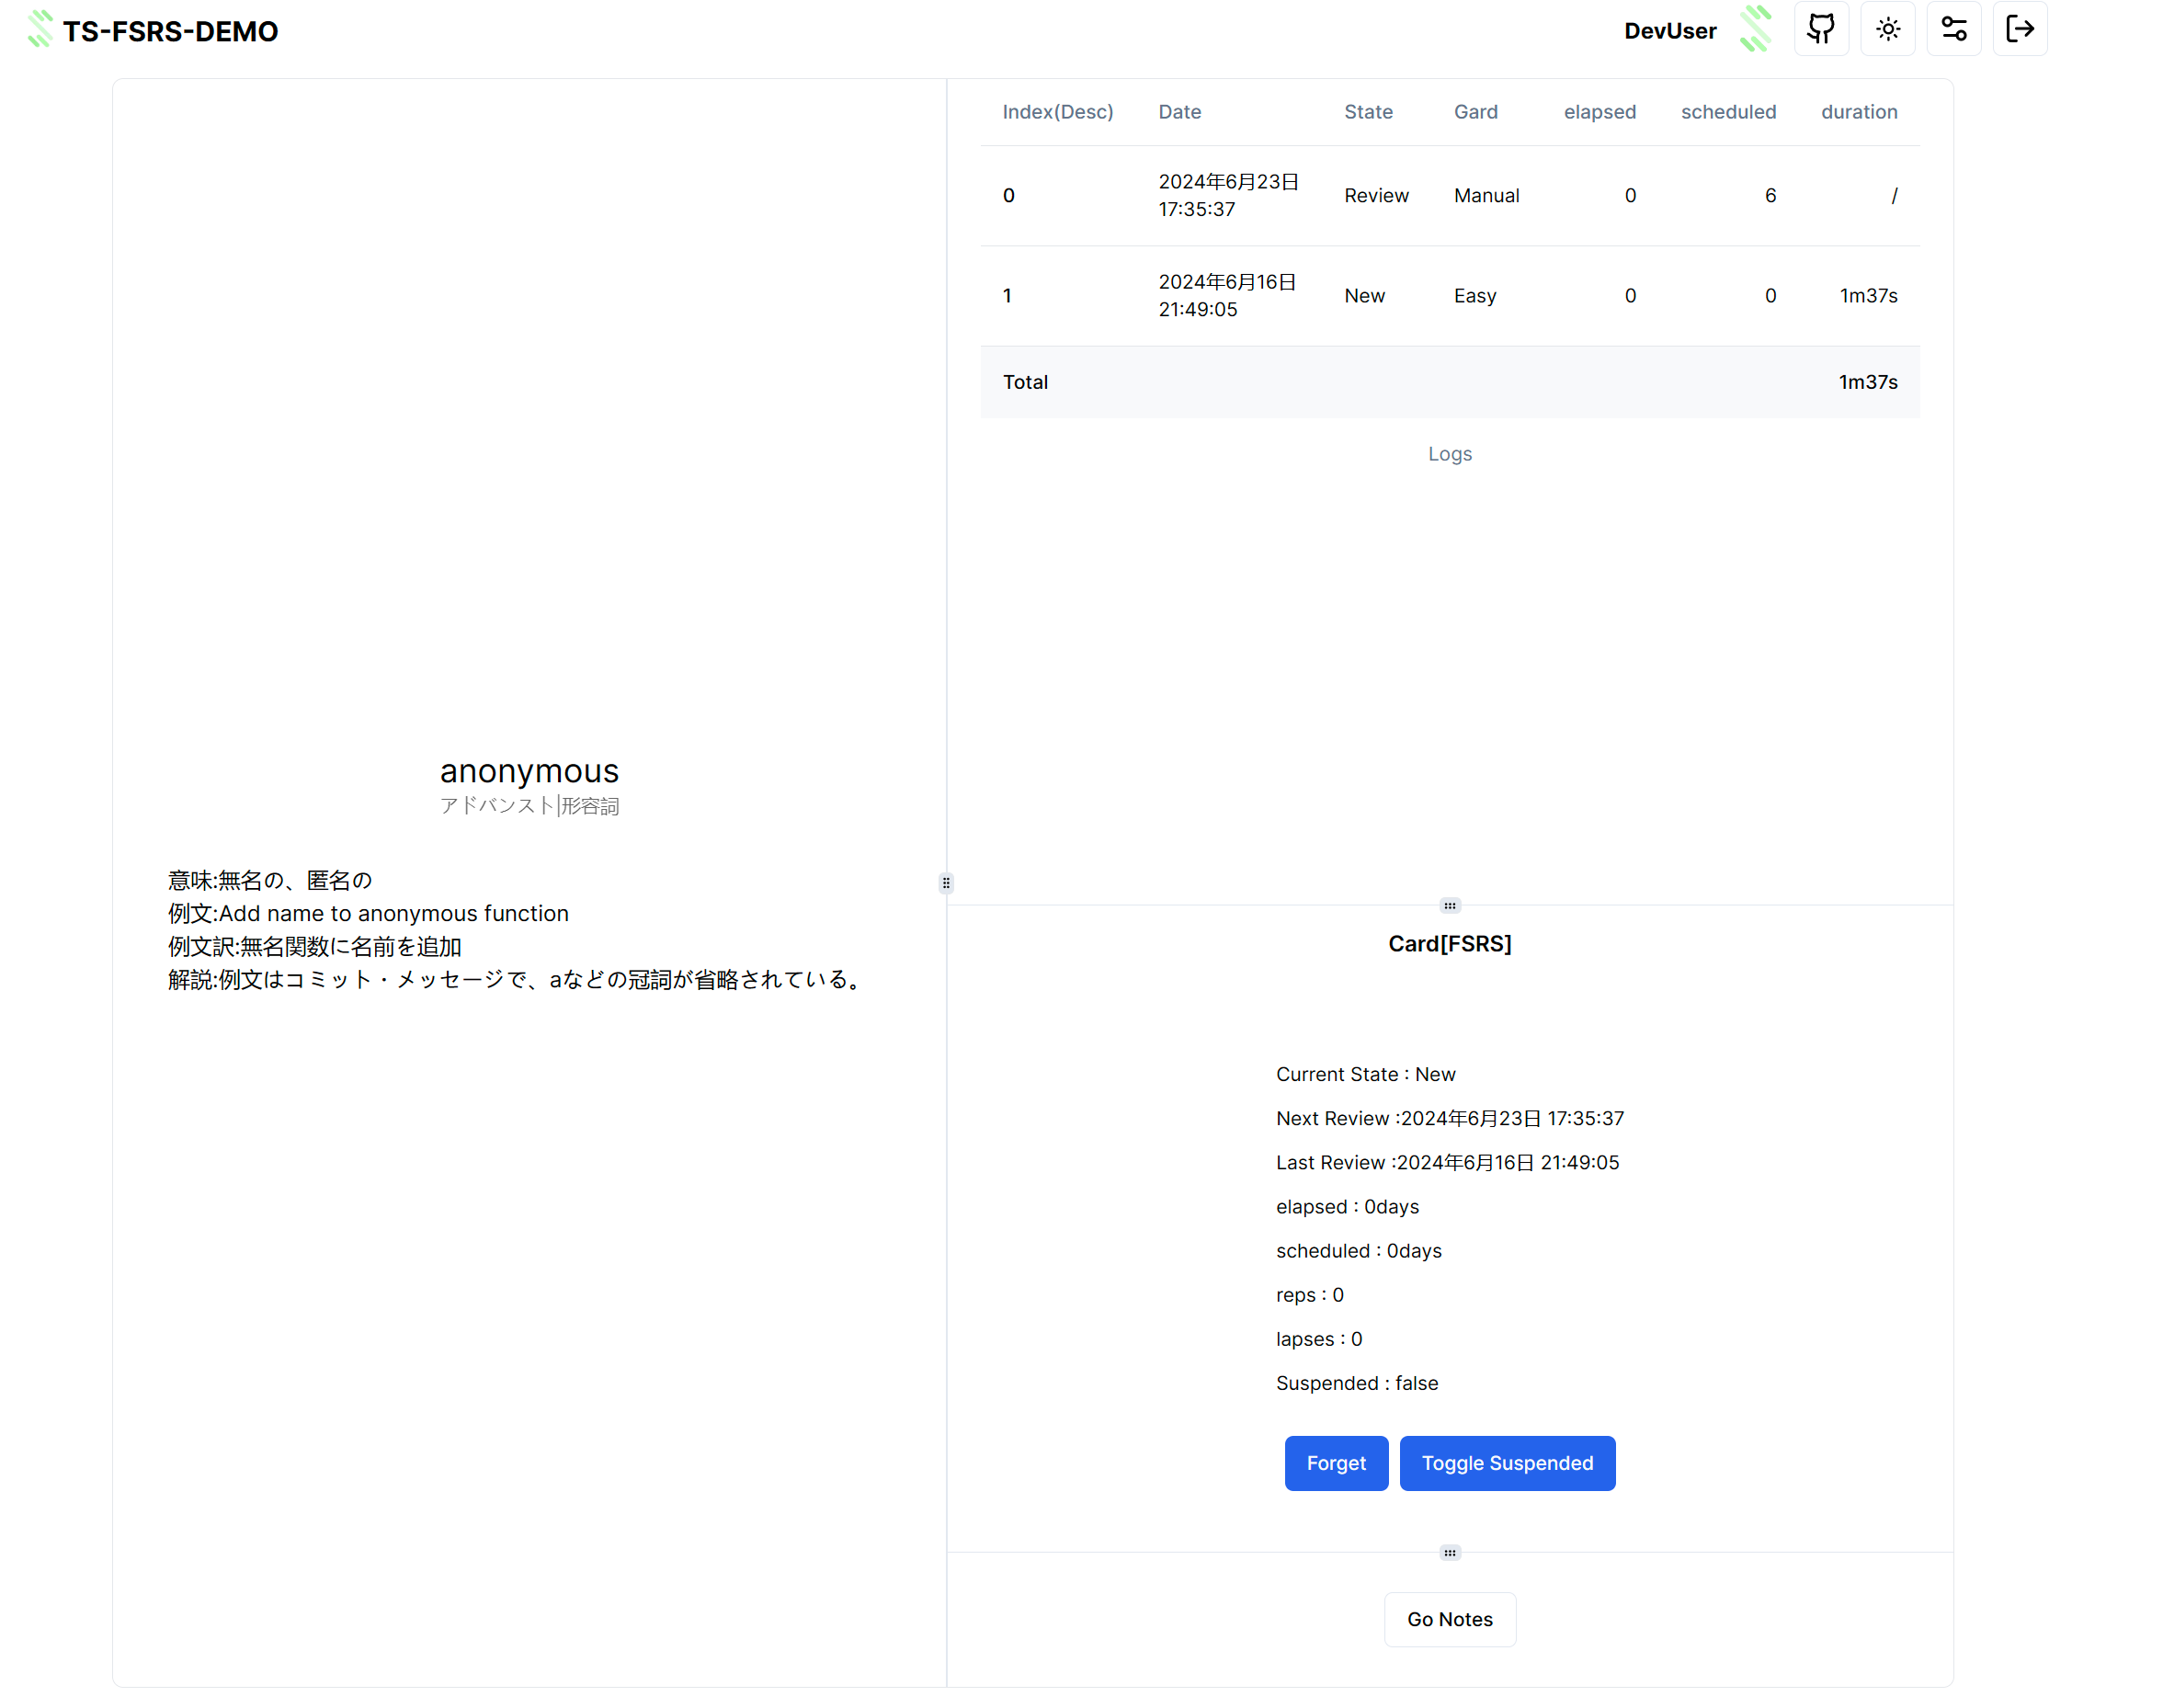Open the GitHub repository icon
This screenshot has width=2163, height=1708.
point(1820,29)
